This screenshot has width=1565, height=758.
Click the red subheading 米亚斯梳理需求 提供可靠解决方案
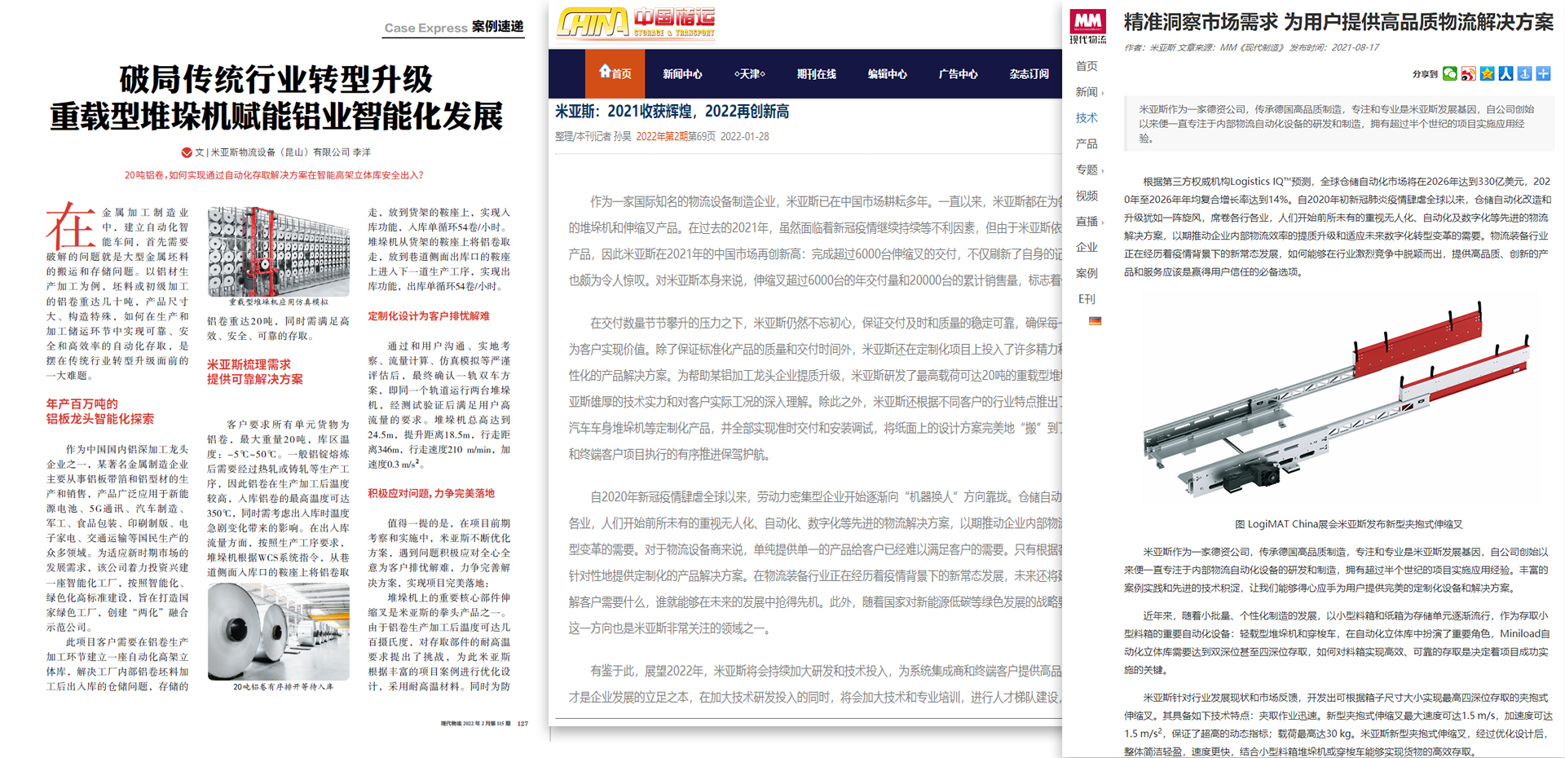(x=255, y=372)
